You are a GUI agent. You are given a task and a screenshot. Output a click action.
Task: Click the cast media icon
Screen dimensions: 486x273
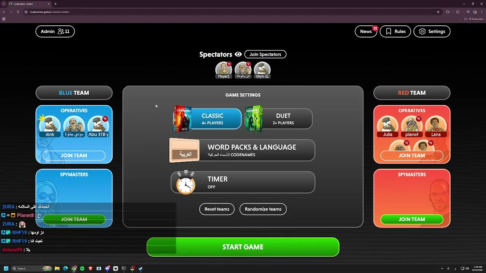coord(458,12)
